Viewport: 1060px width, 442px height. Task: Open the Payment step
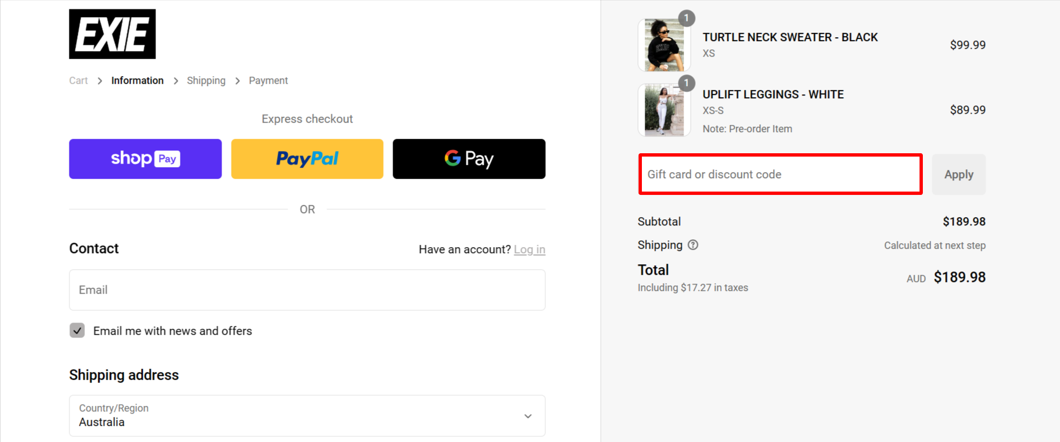[x=268, y=80]
